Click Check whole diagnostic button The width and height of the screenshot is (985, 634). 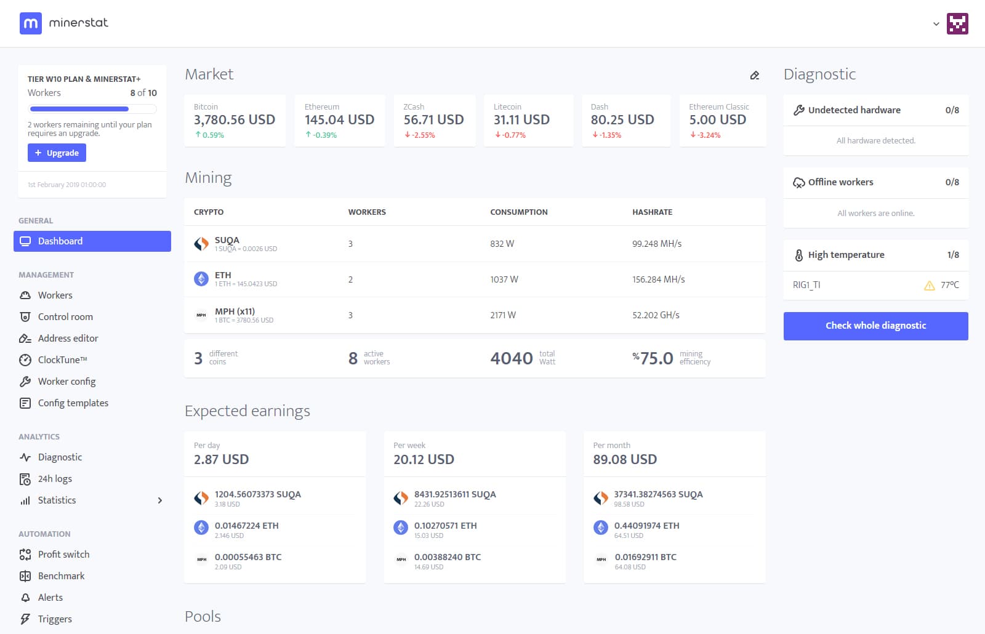875,326
